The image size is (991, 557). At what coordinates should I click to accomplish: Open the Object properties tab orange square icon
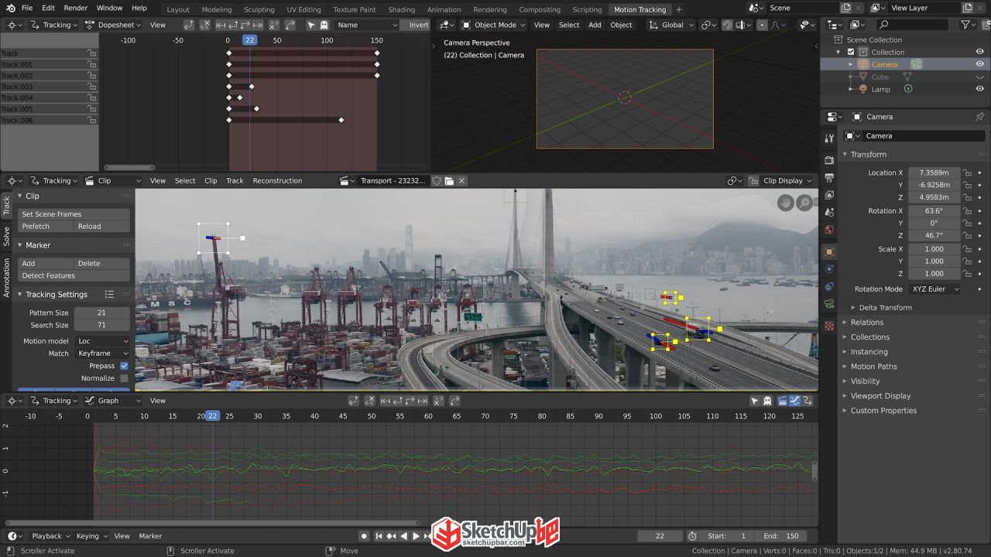[829, 251]
